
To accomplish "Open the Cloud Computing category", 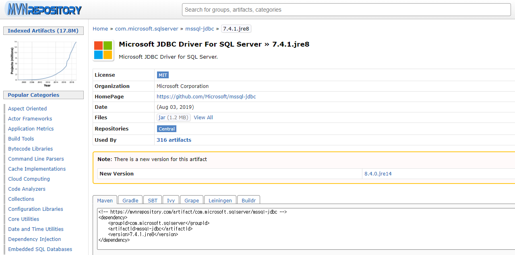I will tap(29, 179).
